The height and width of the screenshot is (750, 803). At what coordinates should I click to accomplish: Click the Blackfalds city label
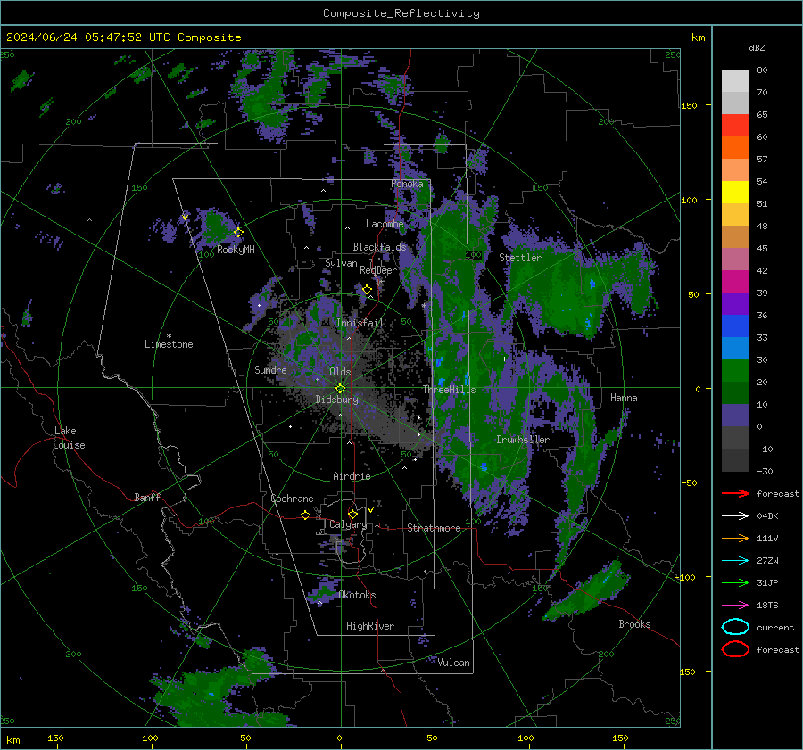[379, 247]
